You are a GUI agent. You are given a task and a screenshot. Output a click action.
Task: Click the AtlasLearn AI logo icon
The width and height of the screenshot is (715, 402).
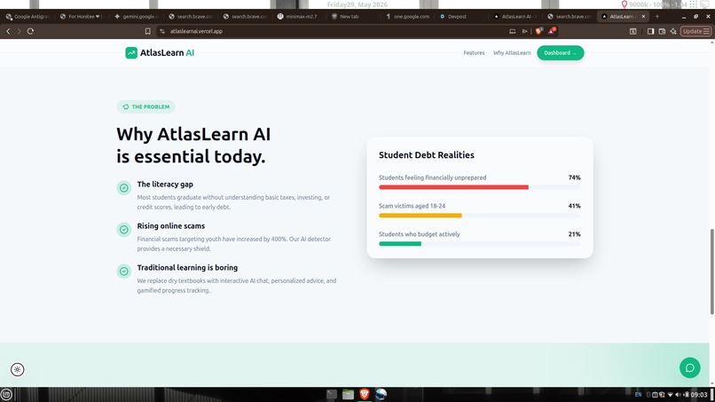[131, 53]
